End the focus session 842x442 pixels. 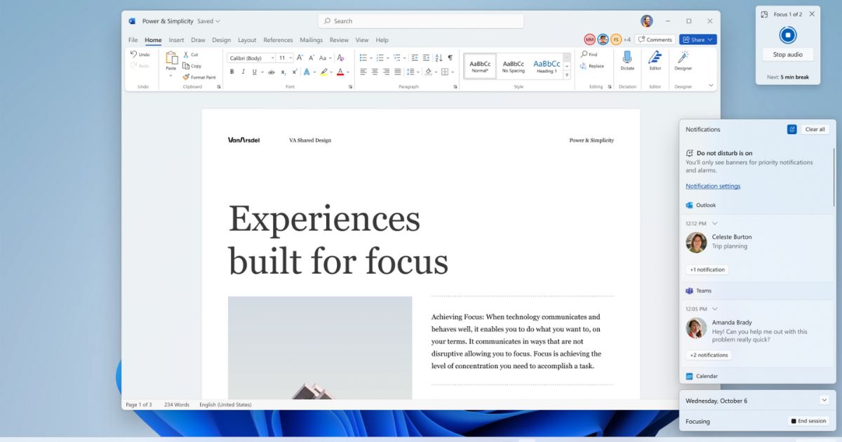(x=808, y=421)
